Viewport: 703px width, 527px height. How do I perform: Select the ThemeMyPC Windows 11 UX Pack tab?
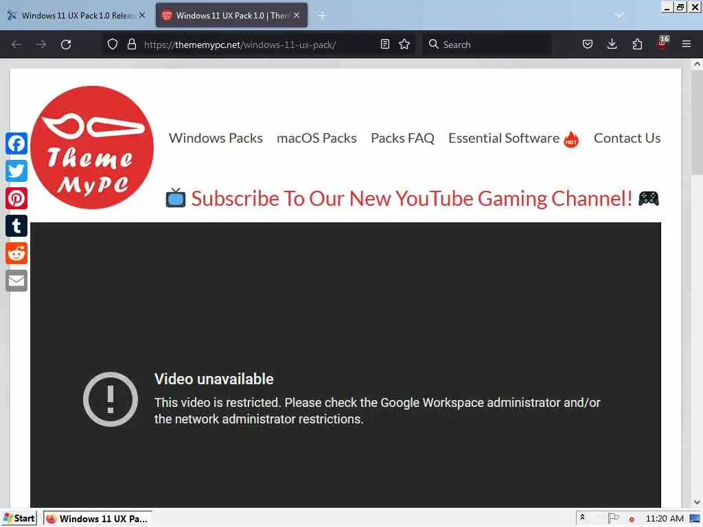[231, 15]
